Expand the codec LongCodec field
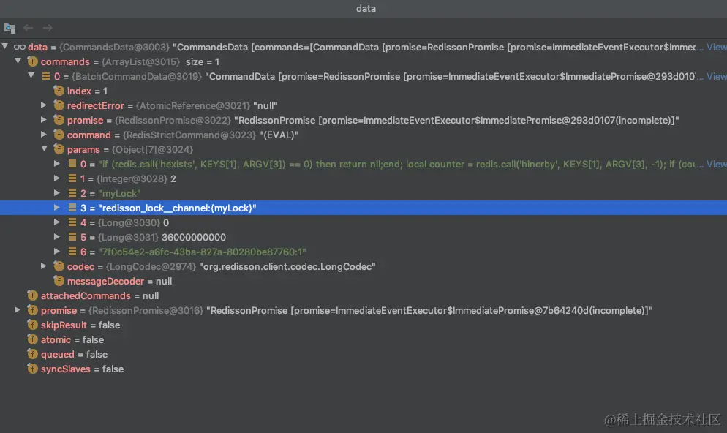The image size is (727, 433). coord(44,266)
